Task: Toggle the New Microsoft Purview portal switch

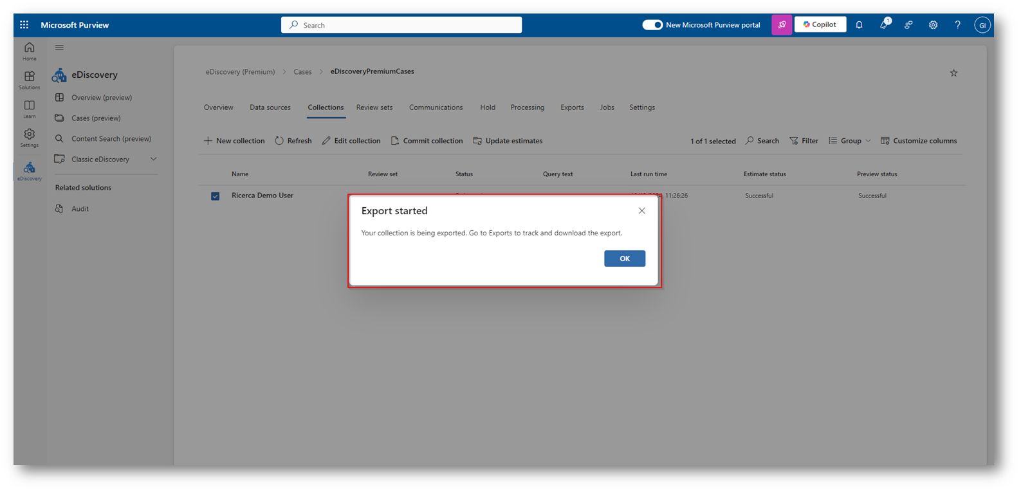Action: pyautogui.click(x=652, y=25)
